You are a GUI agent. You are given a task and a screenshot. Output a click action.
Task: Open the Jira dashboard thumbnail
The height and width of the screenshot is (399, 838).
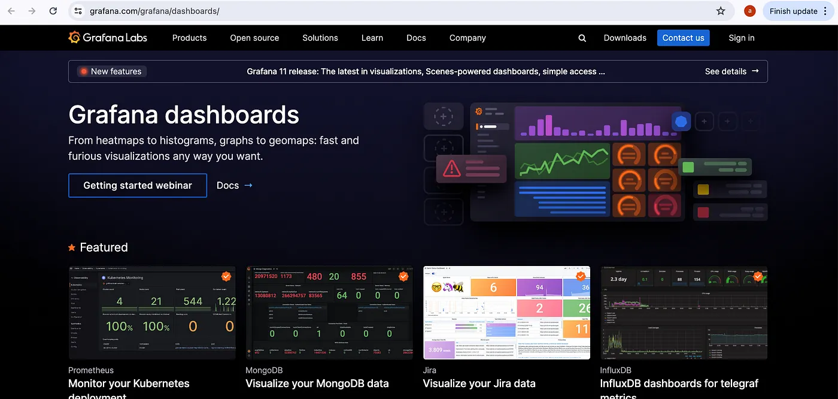(x=506, y=313)
